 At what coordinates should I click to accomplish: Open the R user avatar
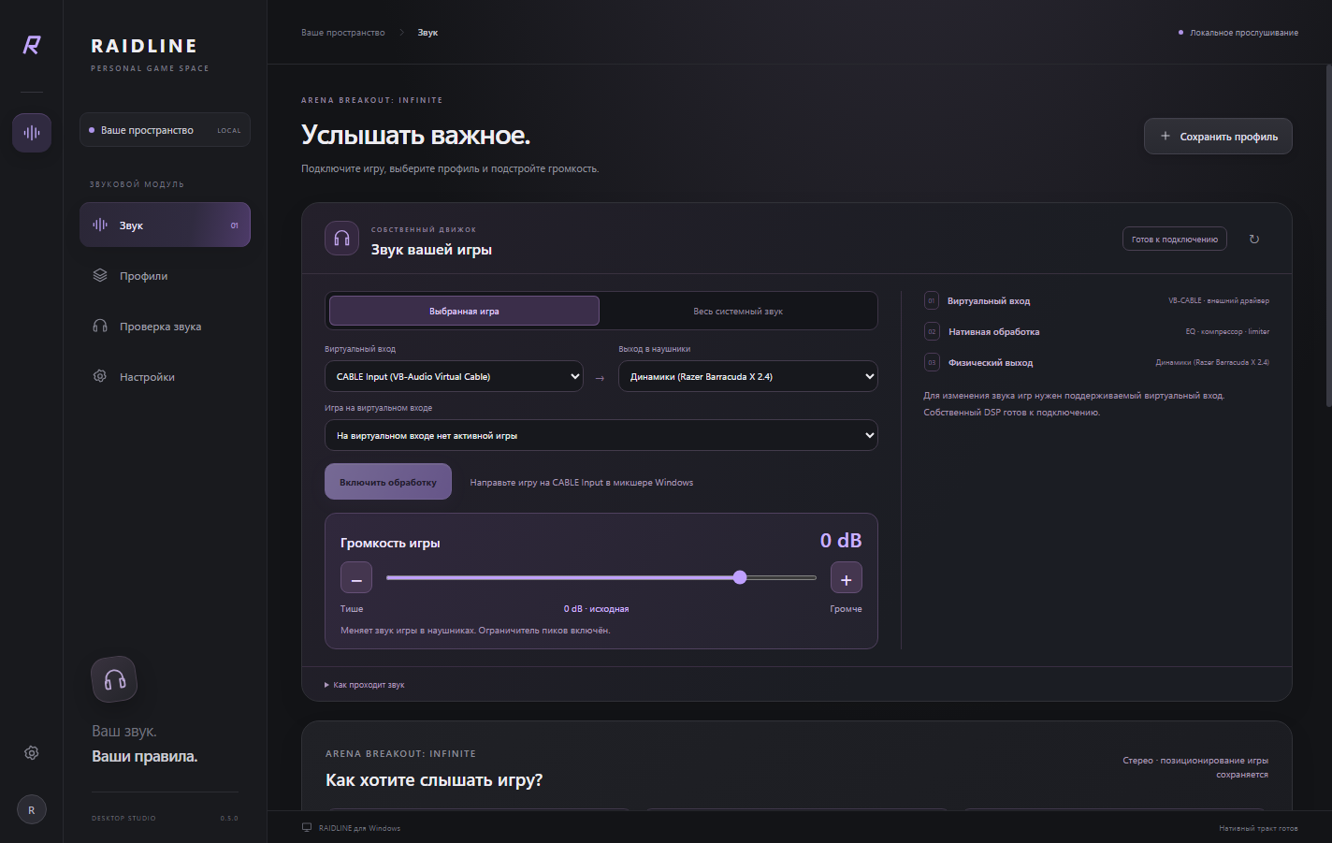click(32, 810)
